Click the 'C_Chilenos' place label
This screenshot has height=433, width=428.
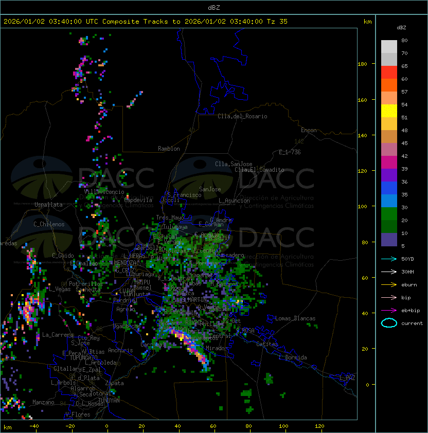pyautogui.click(x=49, y=224)
